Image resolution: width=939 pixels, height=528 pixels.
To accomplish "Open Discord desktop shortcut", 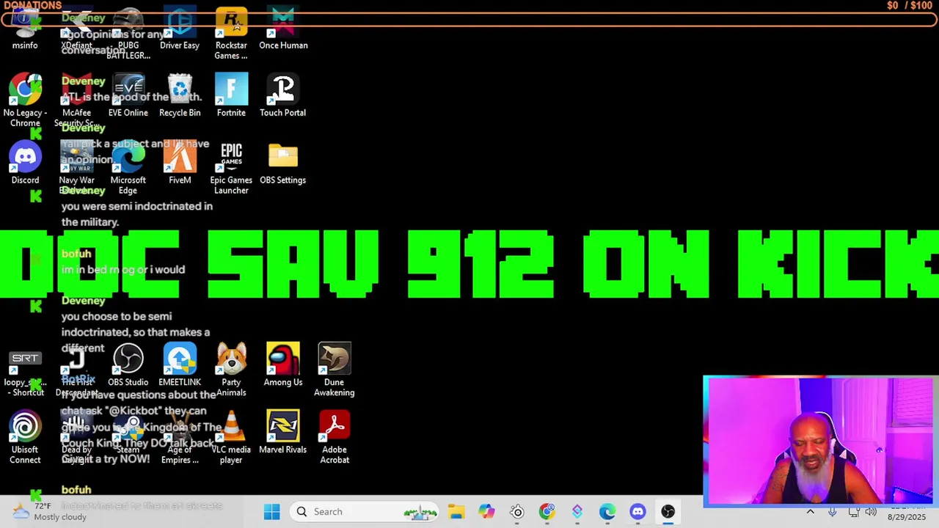I will [x=25, y=163].
